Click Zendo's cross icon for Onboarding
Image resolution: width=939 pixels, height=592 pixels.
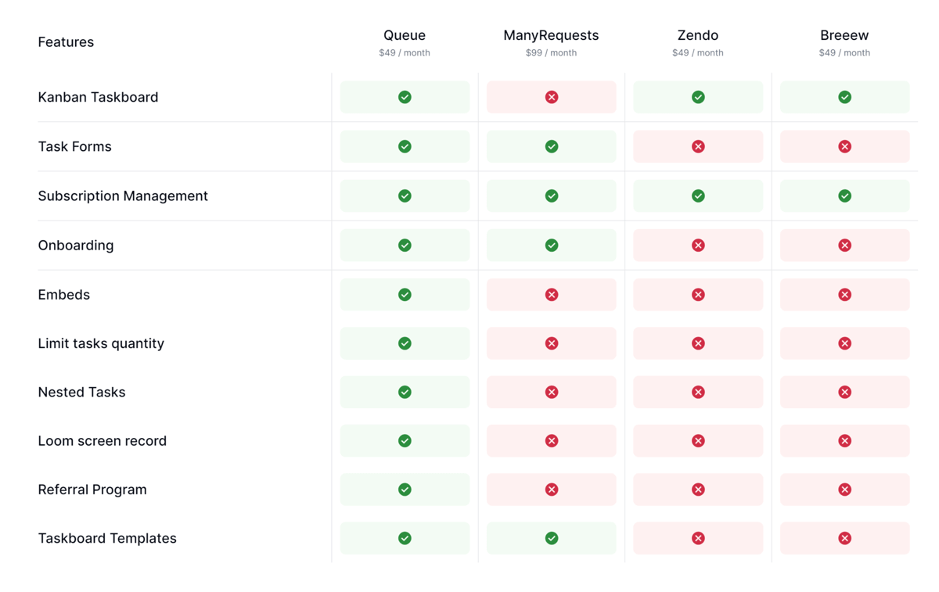(x=698, y=245)
